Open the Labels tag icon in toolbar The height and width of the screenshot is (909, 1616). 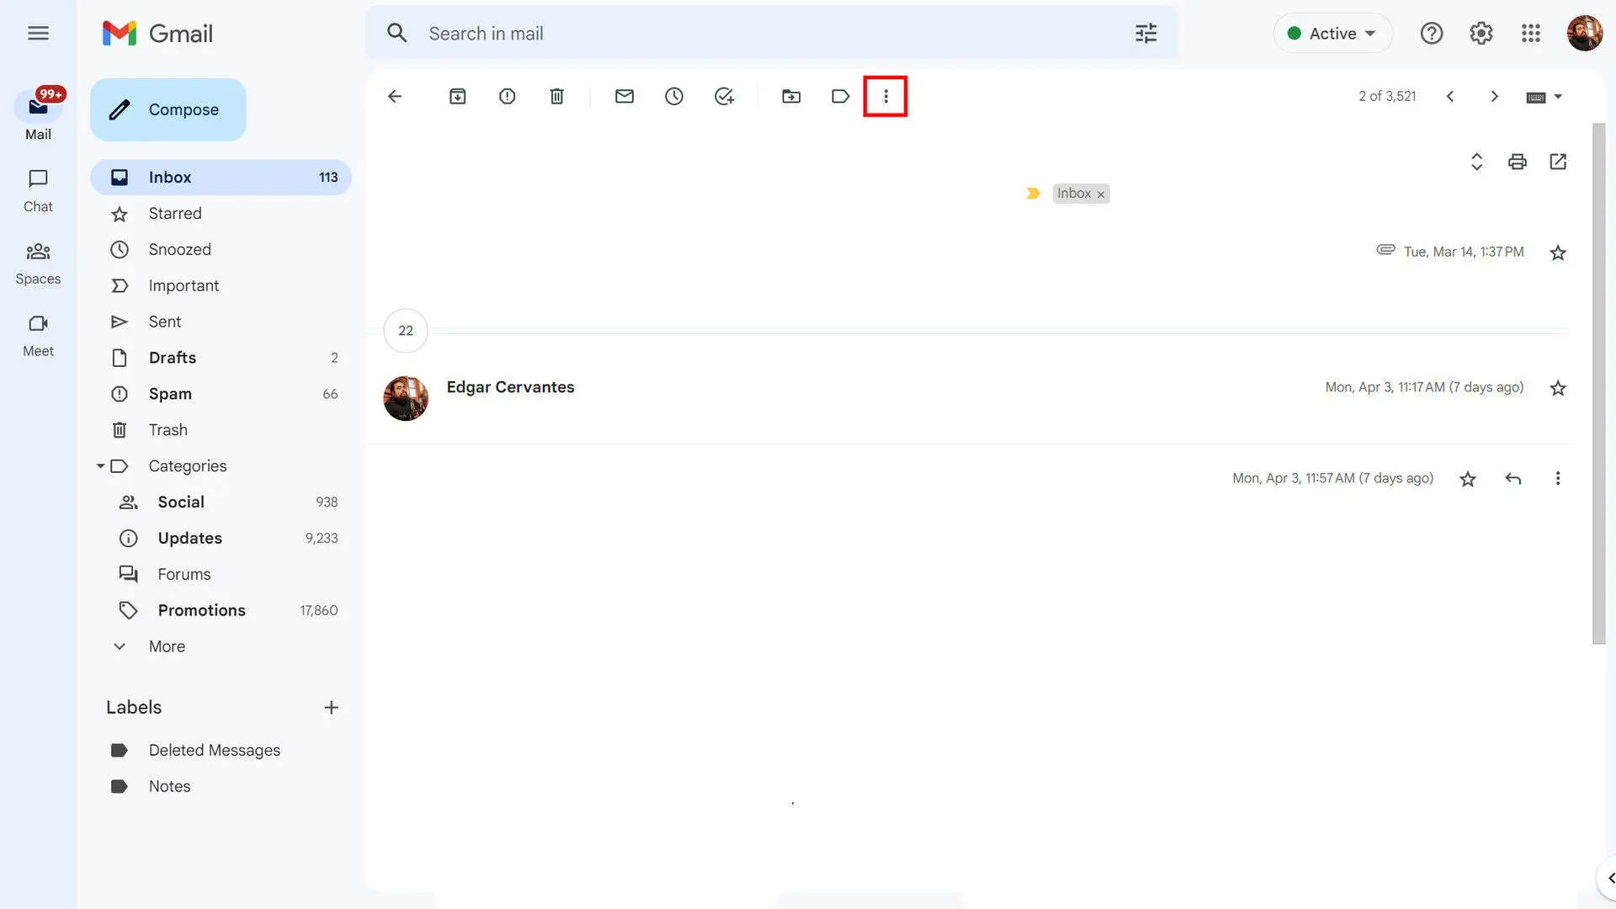[x=840, y=96]
